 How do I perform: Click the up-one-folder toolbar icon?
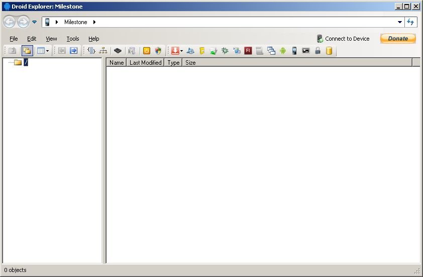pyautogui.click(x=13, y=51)
